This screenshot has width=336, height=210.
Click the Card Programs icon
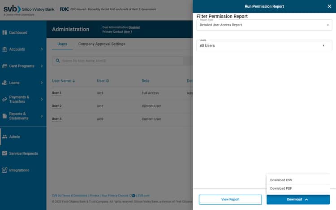pyautogui.click(x=4, y=66)
